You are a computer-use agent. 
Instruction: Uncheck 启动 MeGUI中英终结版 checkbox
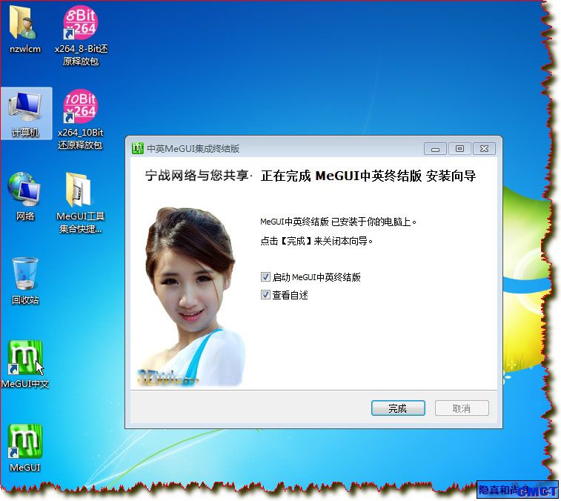click(266, 277)
